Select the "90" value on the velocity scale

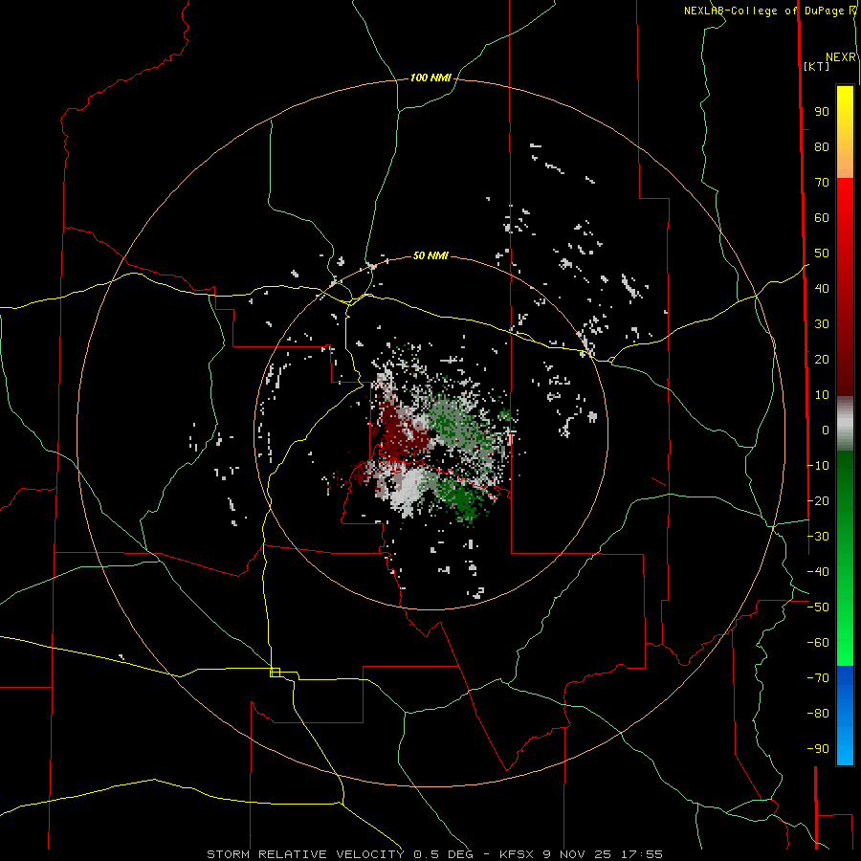(x=822, y=112)
